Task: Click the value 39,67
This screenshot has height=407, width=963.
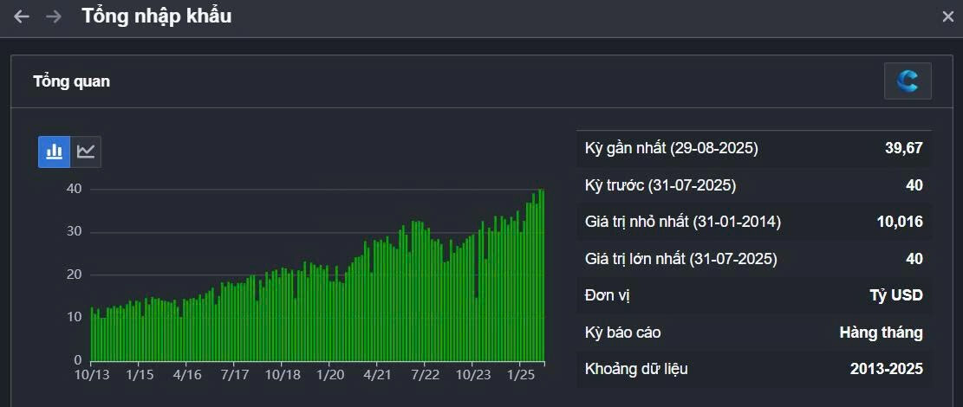Action: pyautogui.click(x=905, y=149)
